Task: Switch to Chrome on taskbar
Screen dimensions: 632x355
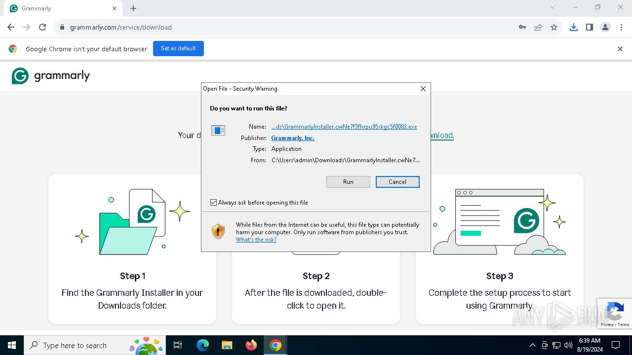Action: point(276,345)
